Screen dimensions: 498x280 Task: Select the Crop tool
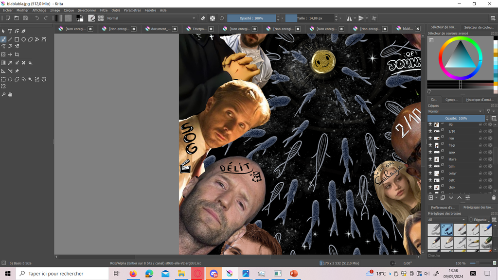17,54
